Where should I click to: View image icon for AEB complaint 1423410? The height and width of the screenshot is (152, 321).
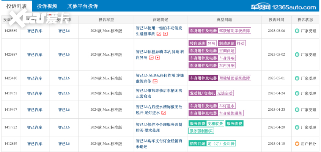click(x=155, y=81)
